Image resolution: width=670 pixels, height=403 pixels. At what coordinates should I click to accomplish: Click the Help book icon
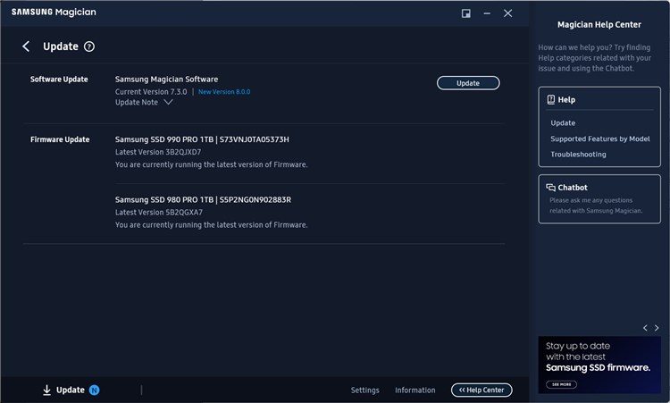(551, 99)
